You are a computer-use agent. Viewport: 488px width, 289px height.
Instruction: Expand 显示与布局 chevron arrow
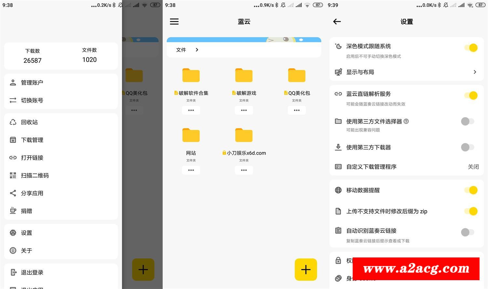[x=475, y=72]
